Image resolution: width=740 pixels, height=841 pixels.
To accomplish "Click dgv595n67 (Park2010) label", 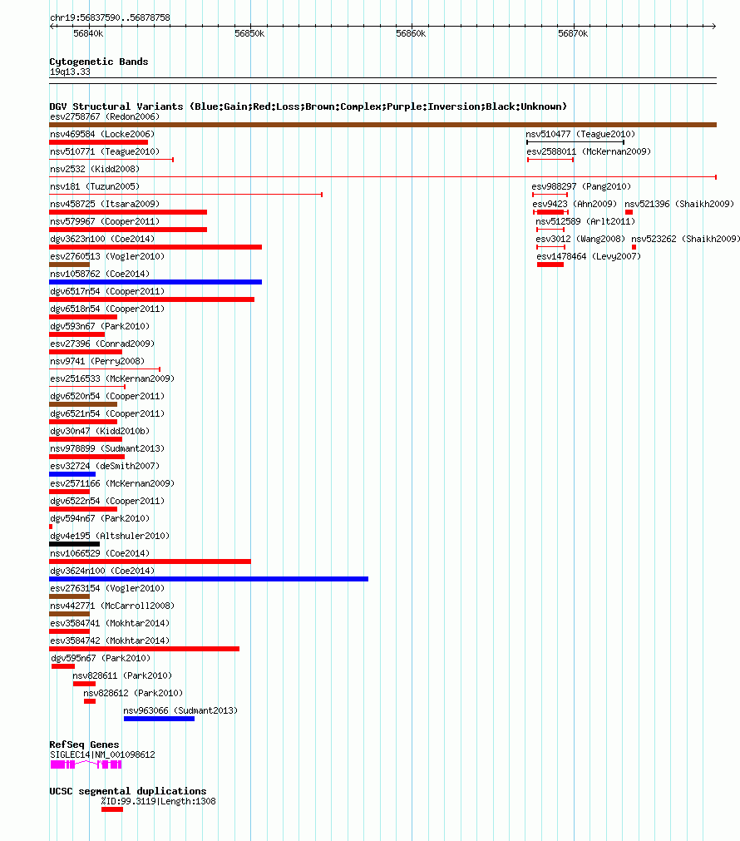I will point(101,658).
